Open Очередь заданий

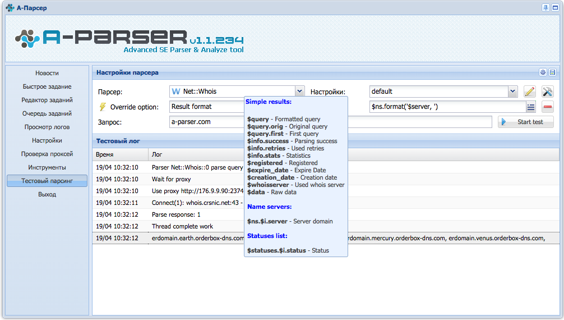(x=47, y=113)
